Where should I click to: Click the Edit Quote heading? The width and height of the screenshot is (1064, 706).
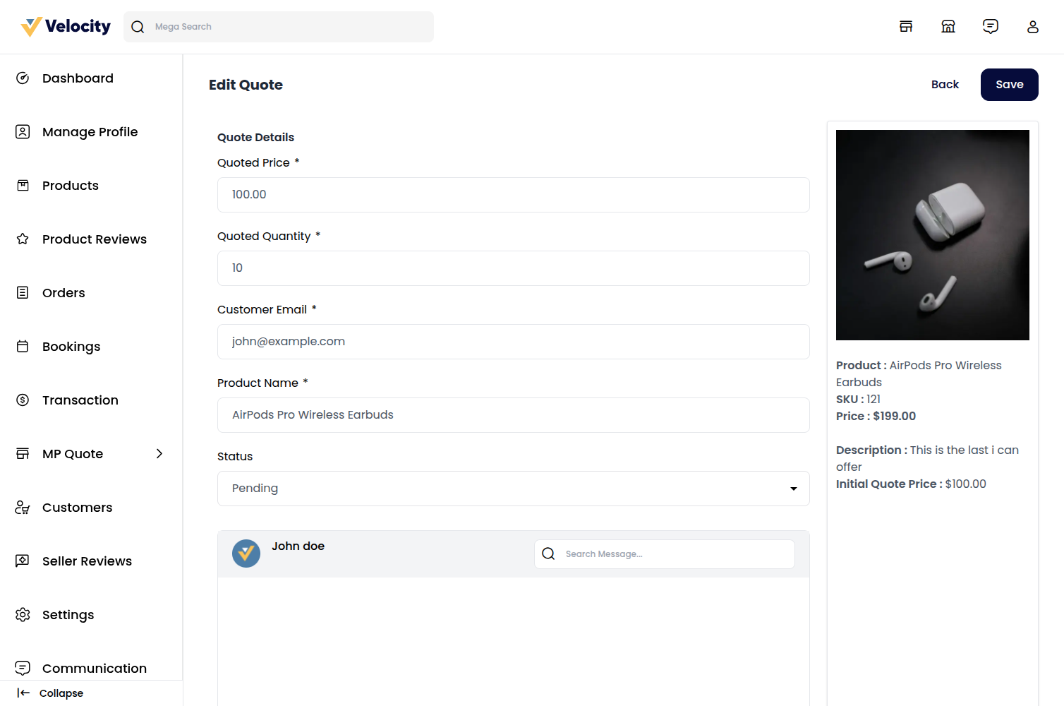(x=246, y=85)
